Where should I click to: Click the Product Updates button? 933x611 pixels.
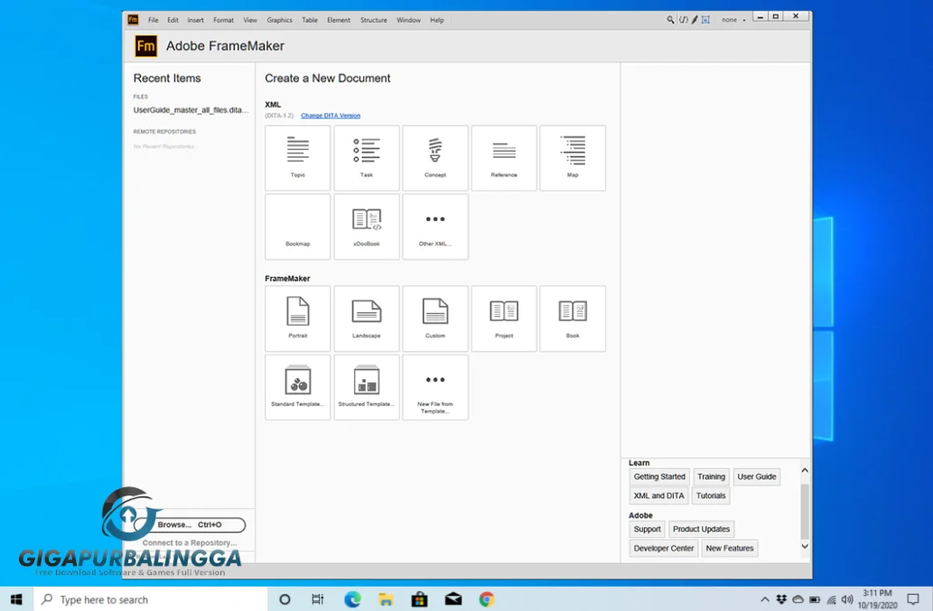pyautogui.click(x=701, y=529)
